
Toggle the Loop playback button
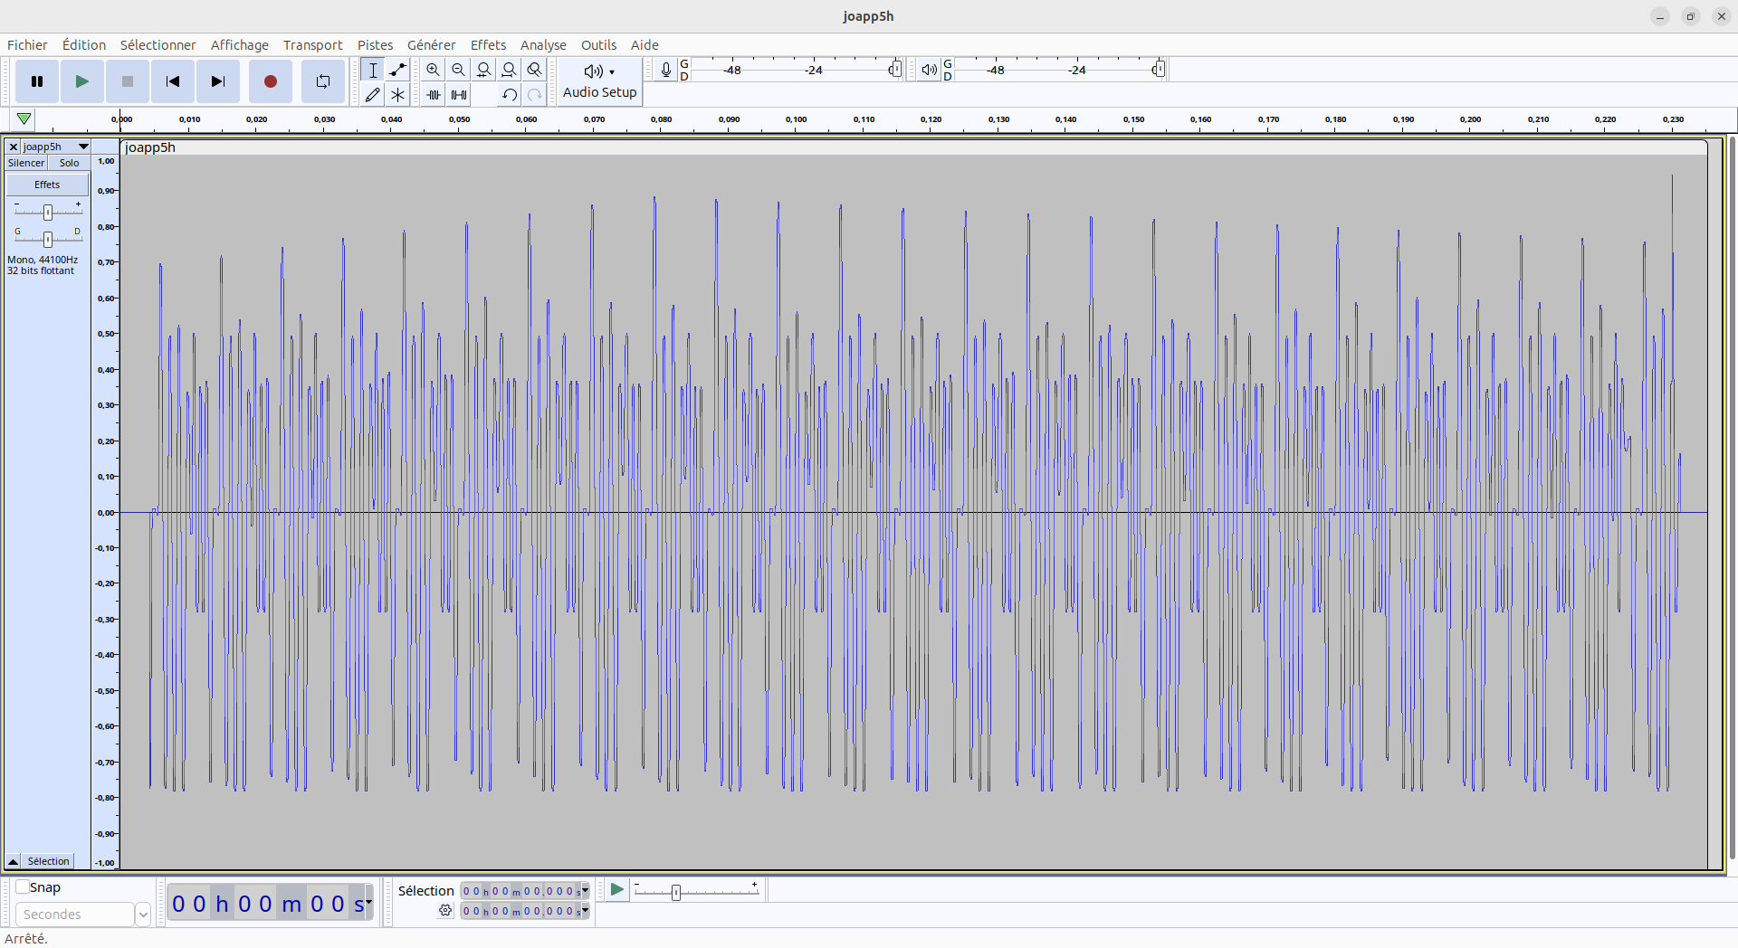pos(322,81)
